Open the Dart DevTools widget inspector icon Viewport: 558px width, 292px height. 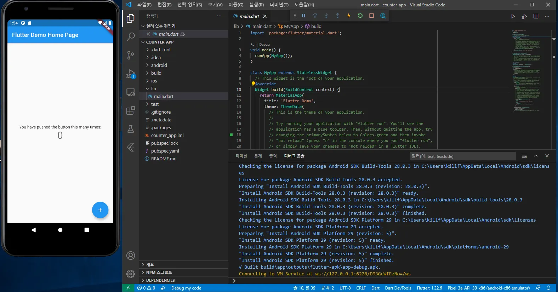383,16
